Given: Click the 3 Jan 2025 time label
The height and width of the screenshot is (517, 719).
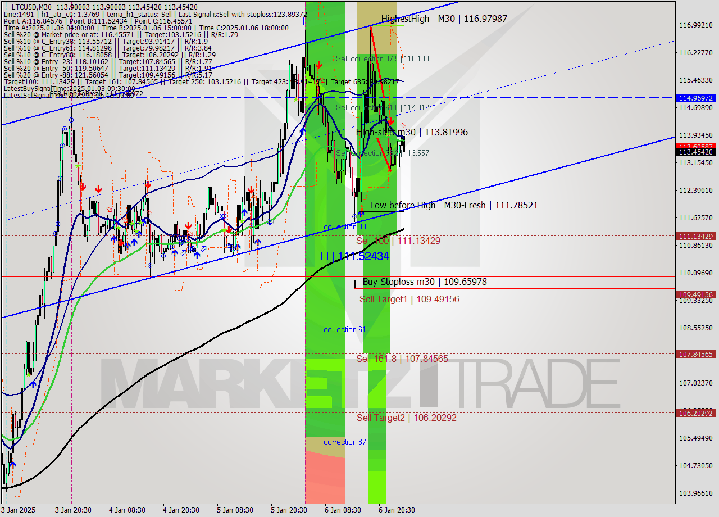Looking at the screenshot, I should coord(17,510).
